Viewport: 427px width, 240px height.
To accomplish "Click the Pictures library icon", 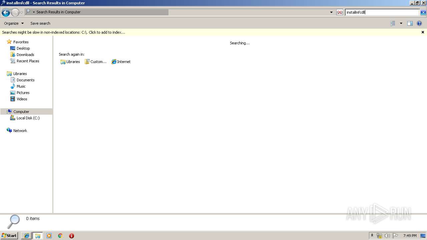I will point(13,93).
